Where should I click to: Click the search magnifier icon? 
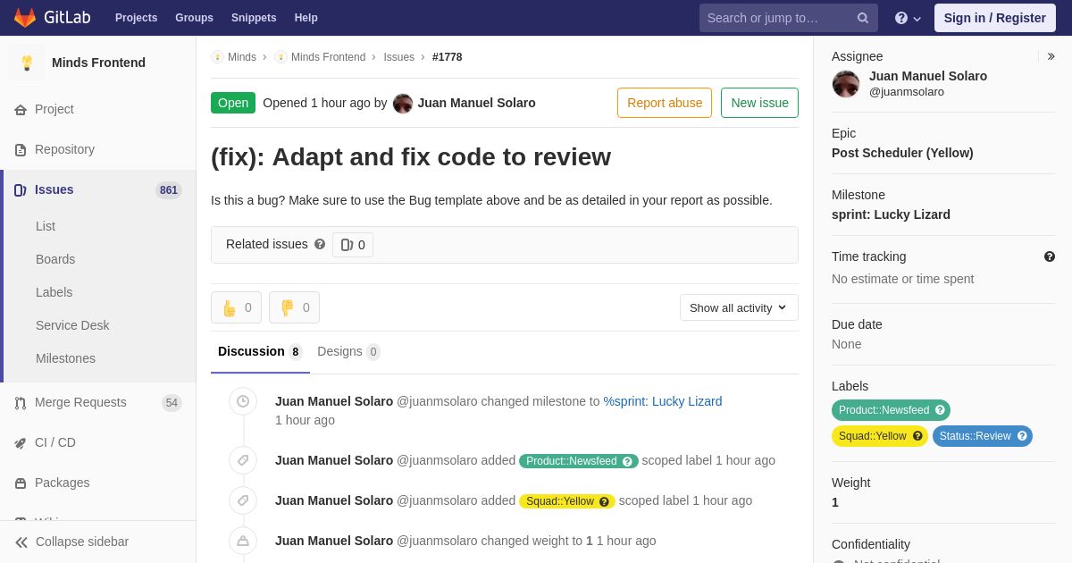862,18
